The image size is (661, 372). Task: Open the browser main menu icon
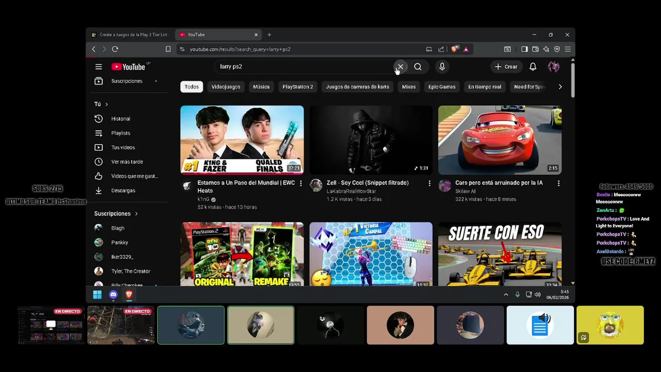[x=568, y=49]
